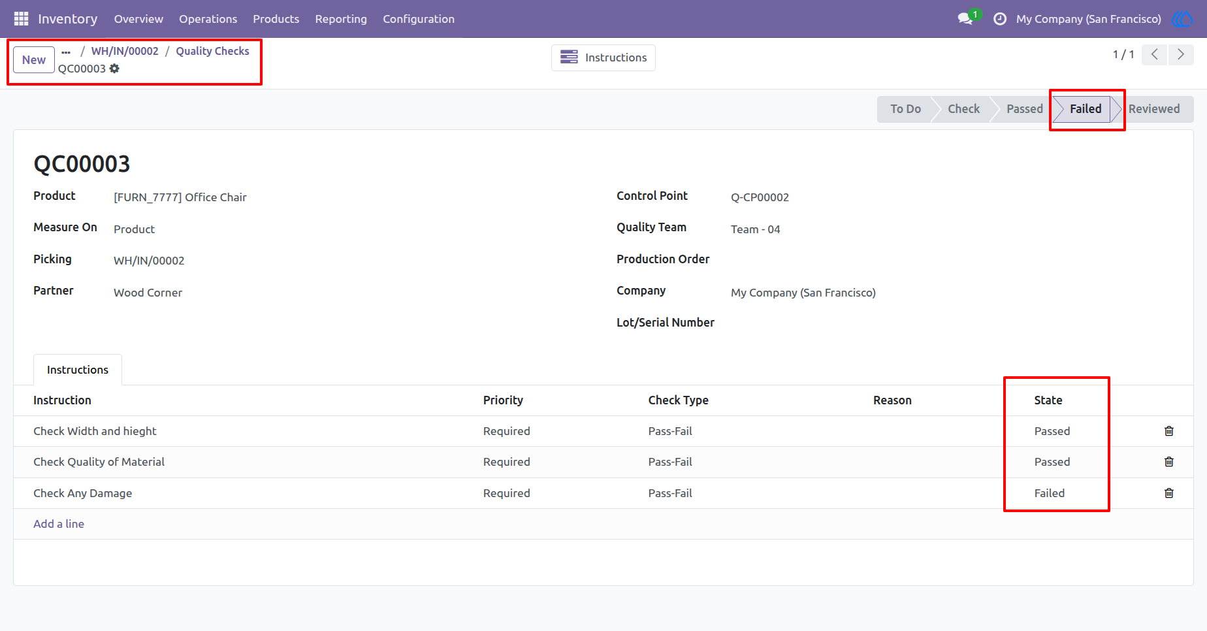Open the gear actions menu beside QC00003
1207x631 pixels.
point(114,69)
